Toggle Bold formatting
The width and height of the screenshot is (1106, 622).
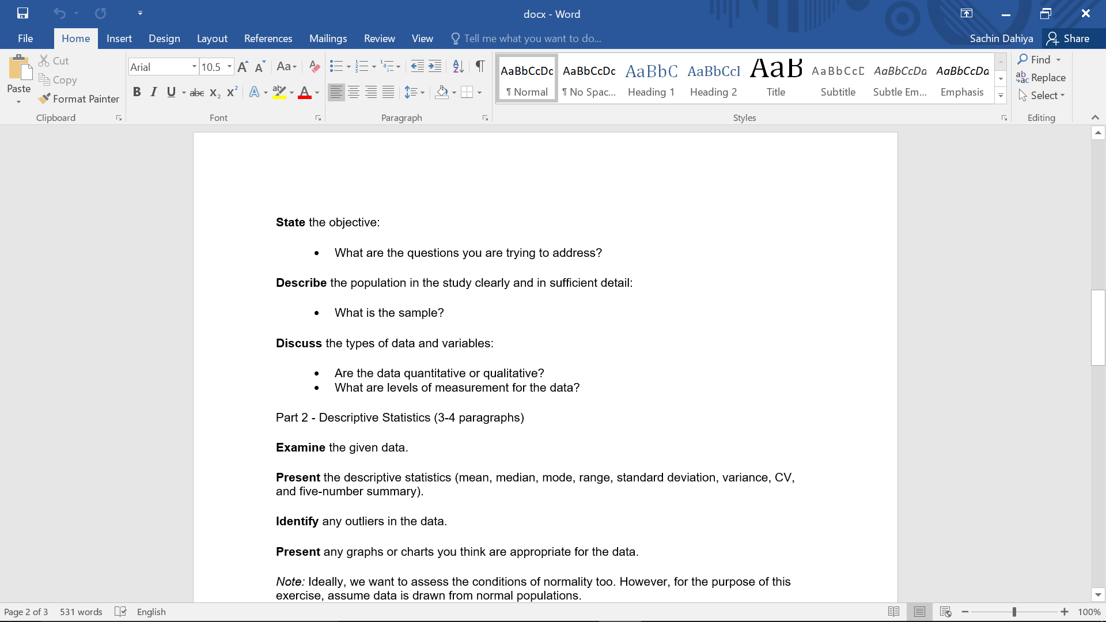[137, 92]
